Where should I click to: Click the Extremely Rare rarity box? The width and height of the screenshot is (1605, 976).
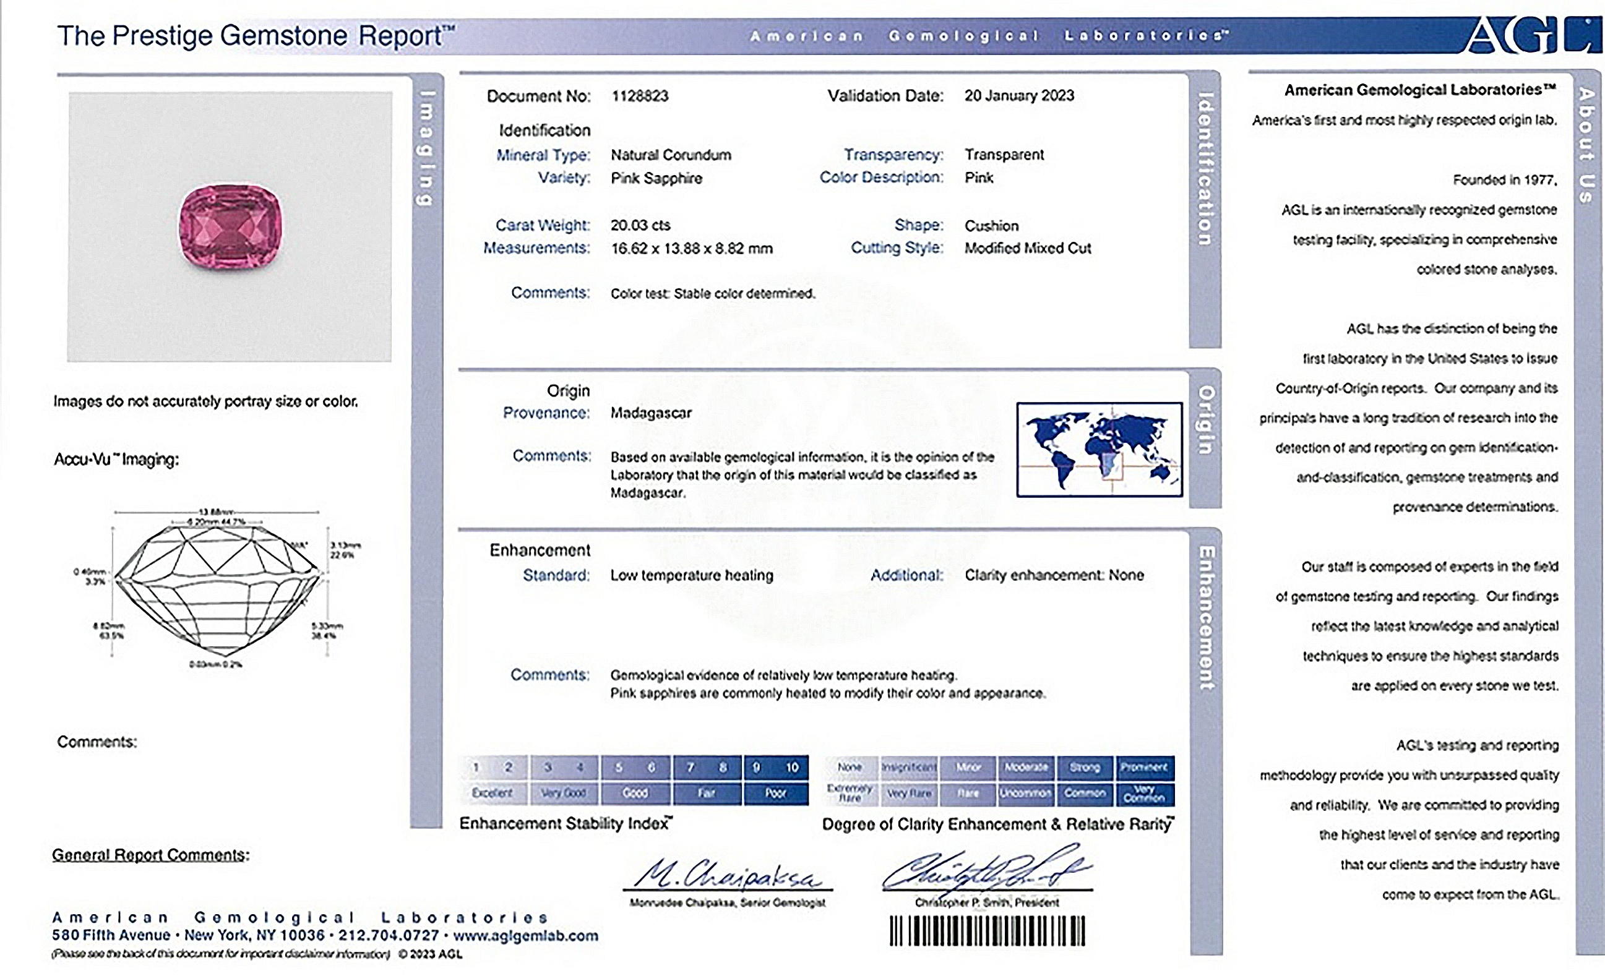[850, 793]
